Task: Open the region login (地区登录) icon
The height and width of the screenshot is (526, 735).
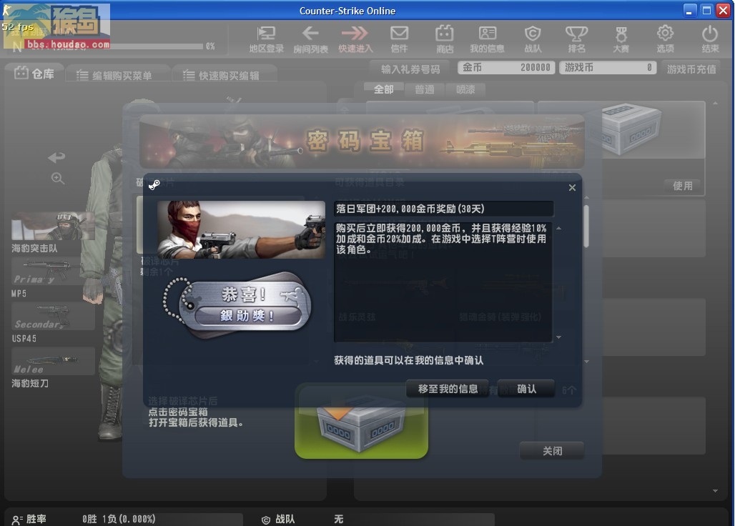Action: (266, 39)
